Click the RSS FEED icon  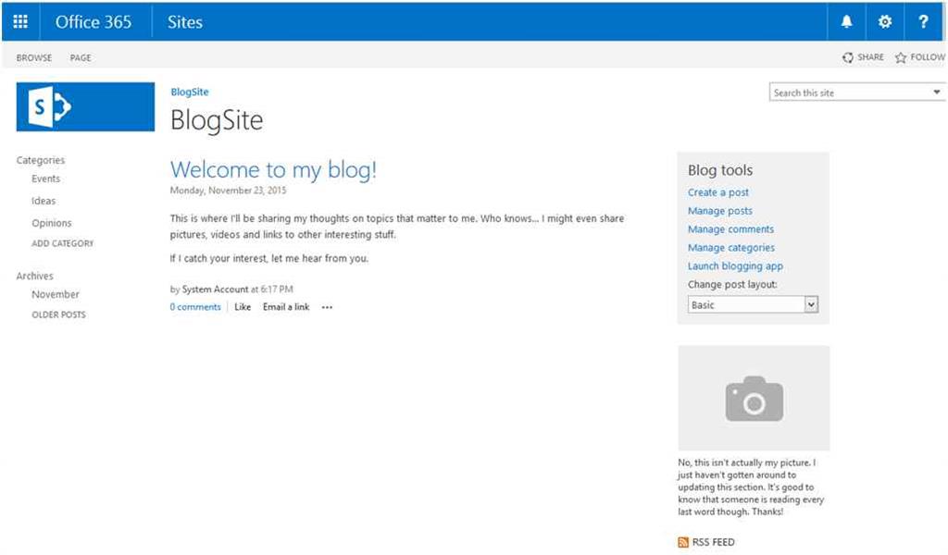pos(681,542)
